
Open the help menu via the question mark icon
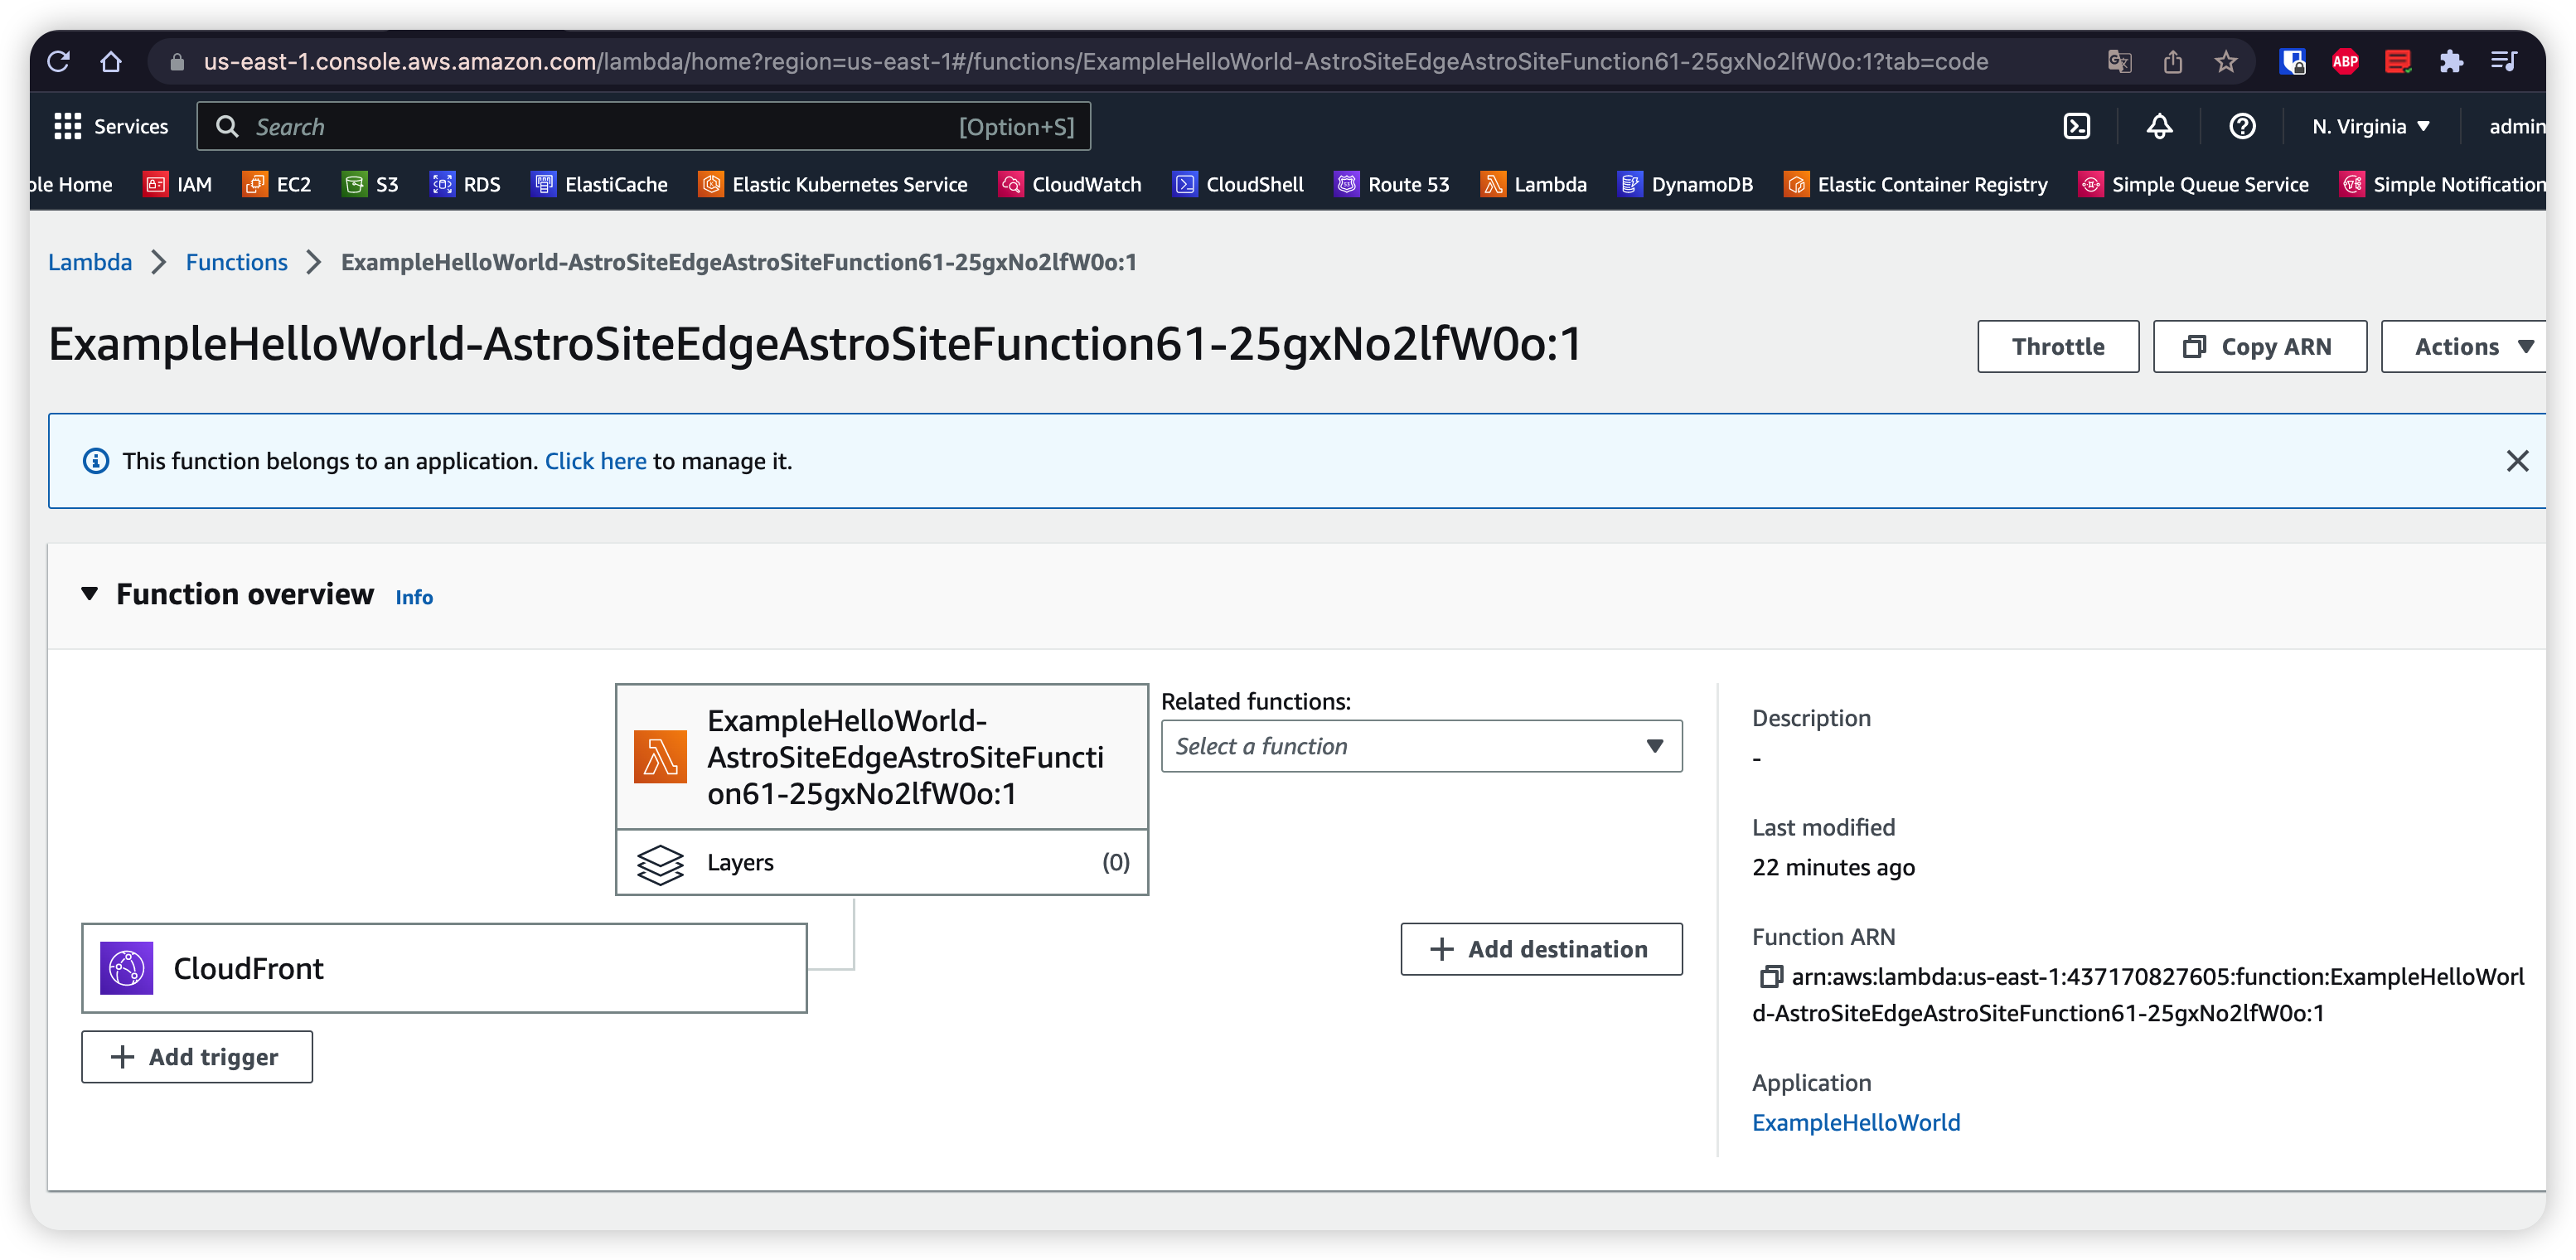click(x=2242, y=126)
